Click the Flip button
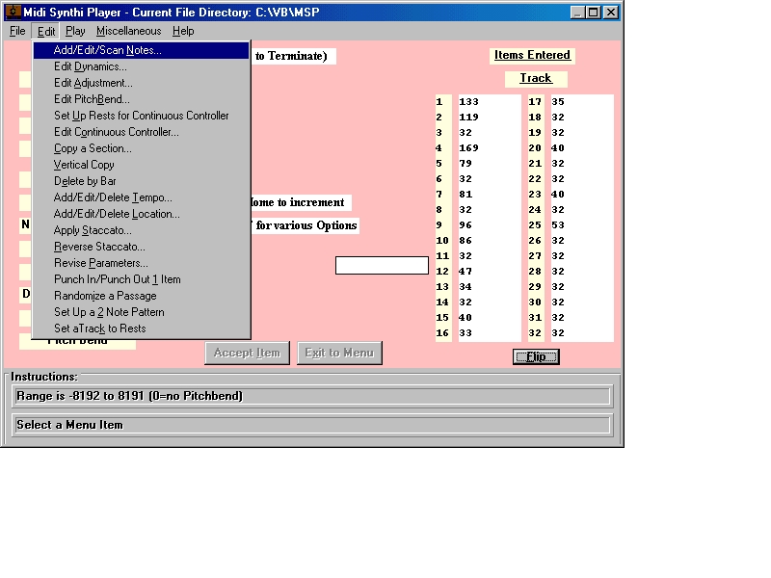 tap(536, 356)
